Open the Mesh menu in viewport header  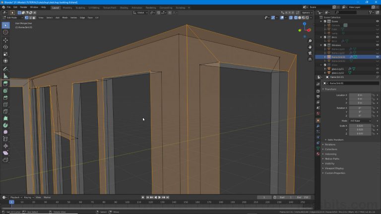pyautogui.click(x=65, y=18)
